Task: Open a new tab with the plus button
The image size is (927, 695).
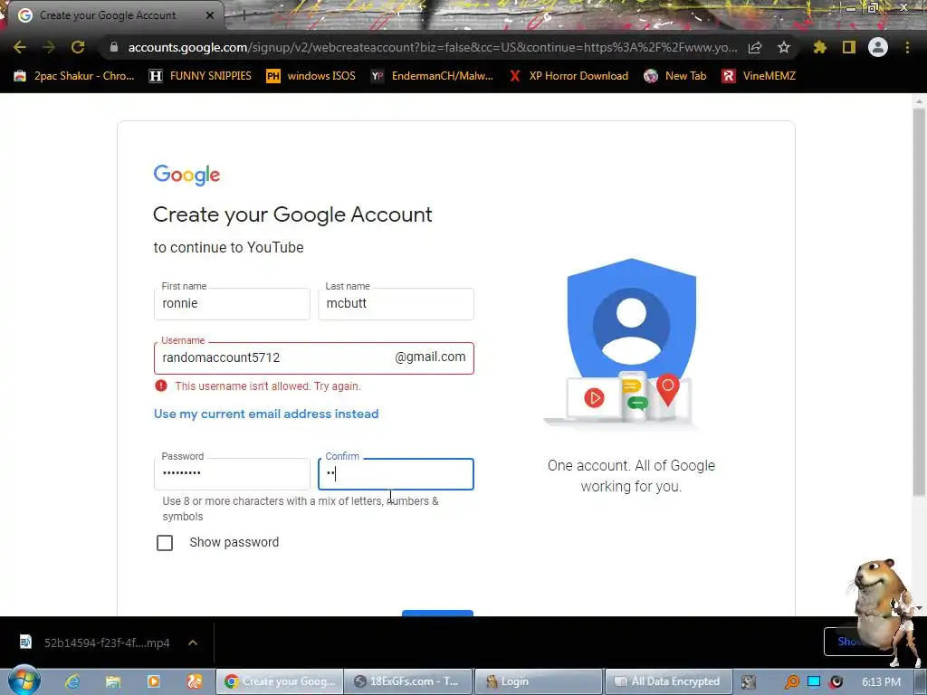Action: [x=244, y=15]
